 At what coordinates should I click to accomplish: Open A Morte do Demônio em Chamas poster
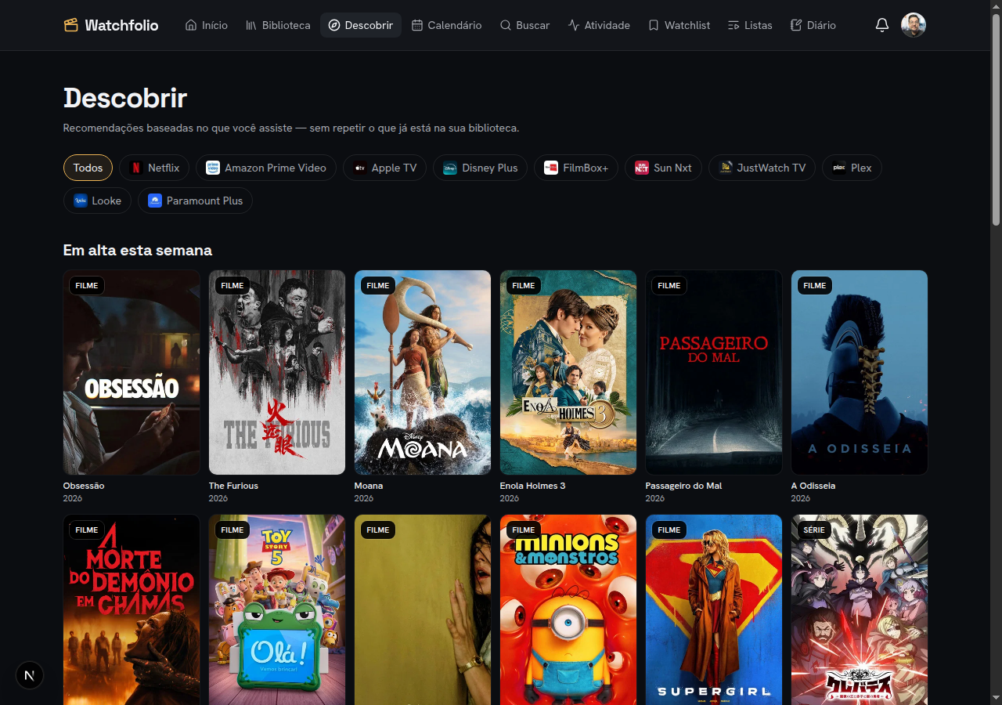click(x=132, y=609)
